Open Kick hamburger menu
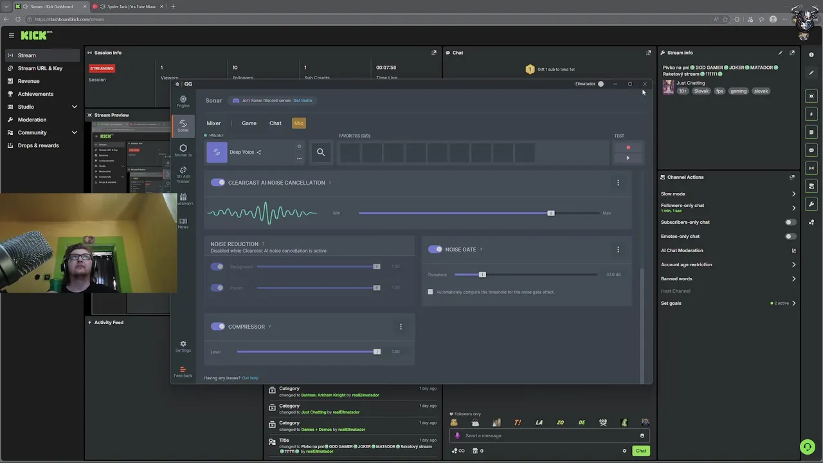The height and width of the screenshot is (463, 823). click(x=11, y=35)
